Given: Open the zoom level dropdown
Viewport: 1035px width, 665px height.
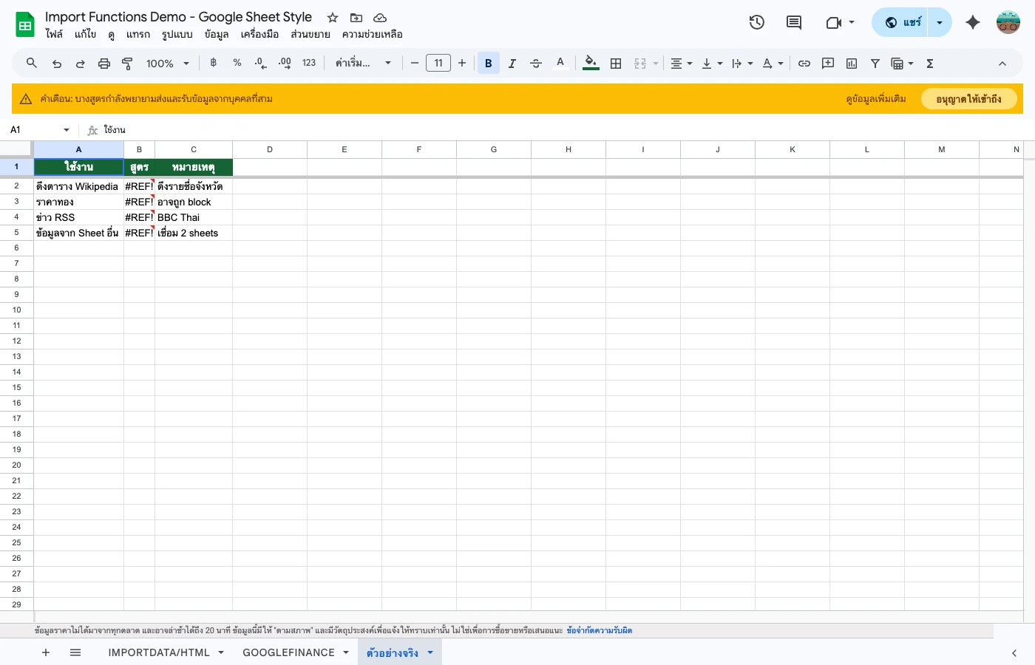Looking at the screenshot, I should pyautogui.click(x=167, y=63).
